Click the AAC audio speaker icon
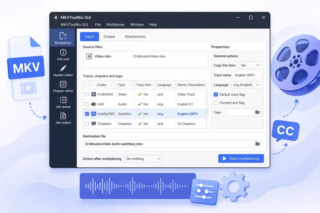320x213 pixels. (x=93, y=104)
